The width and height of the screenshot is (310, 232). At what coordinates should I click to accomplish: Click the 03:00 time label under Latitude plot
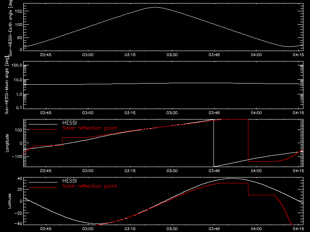(x=88, y=229)
